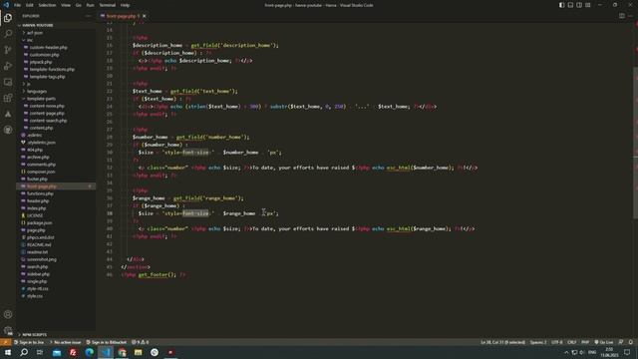638x359 pixels.
Task: Click the notifications bell in status bar
Action: pos(631,342)
